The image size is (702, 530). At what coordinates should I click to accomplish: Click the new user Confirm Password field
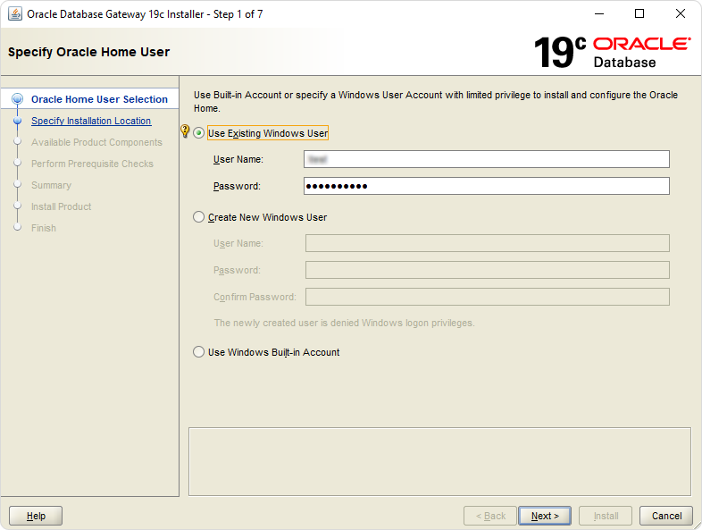488,297
